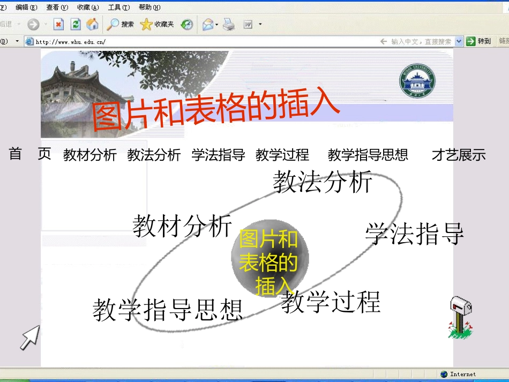
Task: Click 学法指导 in the navigation bar
Action: pos(218,155)
